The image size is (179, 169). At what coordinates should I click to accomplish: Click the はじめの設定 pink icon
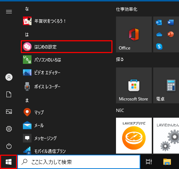point(27,47)
